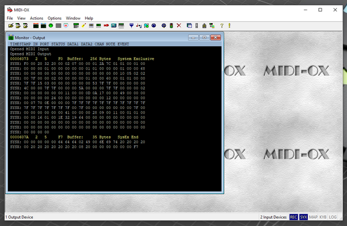Click the TIMESTAMP column header

pyautogui.click(x=20, y=44)
